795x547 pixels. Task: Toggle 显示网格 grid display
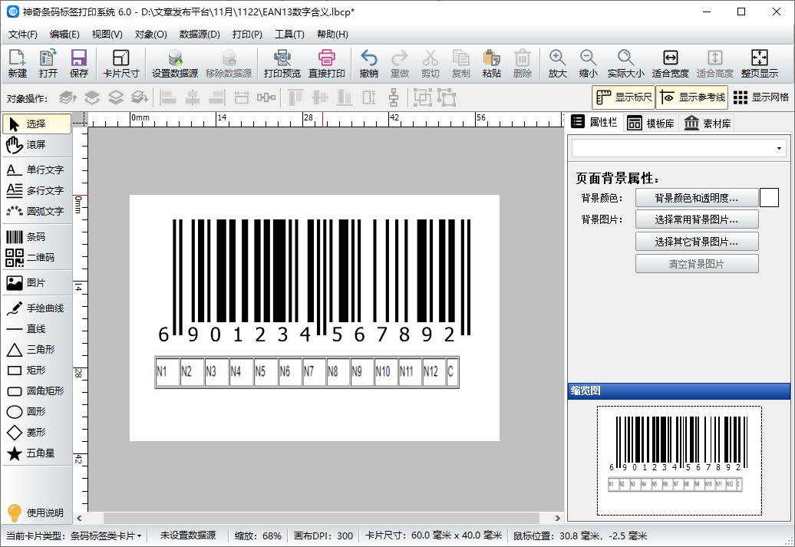761,97
